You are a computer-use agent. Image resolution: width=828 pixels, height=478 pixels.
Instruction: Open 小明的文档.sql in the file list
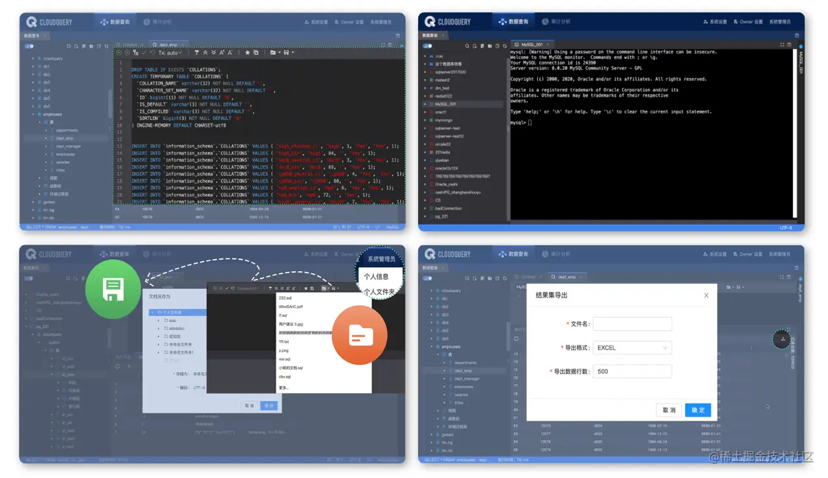tap(291, 368)
